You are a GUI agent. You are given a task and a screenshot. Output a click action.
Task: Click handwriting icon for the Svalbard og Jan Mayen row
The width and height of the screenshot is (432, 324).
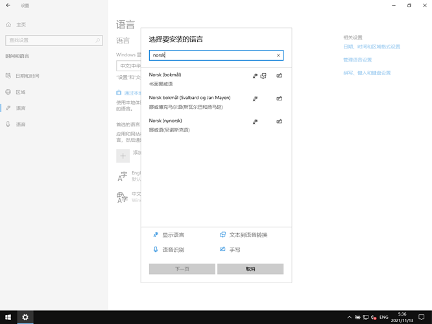(279, 98)
